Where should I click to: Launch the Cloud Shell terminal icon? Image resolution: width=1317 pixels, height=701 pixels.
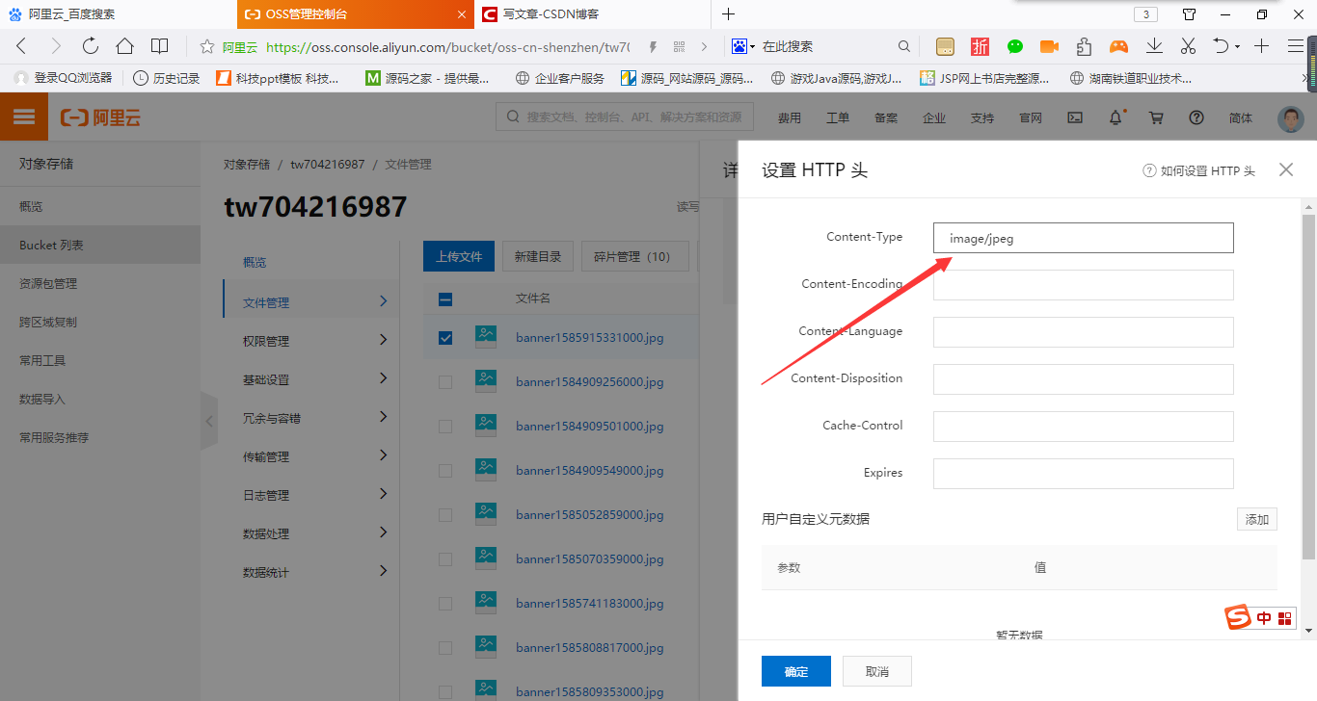(x=1075, y=117)
